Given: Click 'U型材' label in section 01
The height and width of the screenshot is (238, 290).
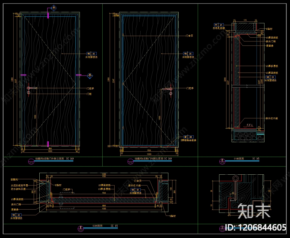Looking at the screenshot, I should click(269, 29).
